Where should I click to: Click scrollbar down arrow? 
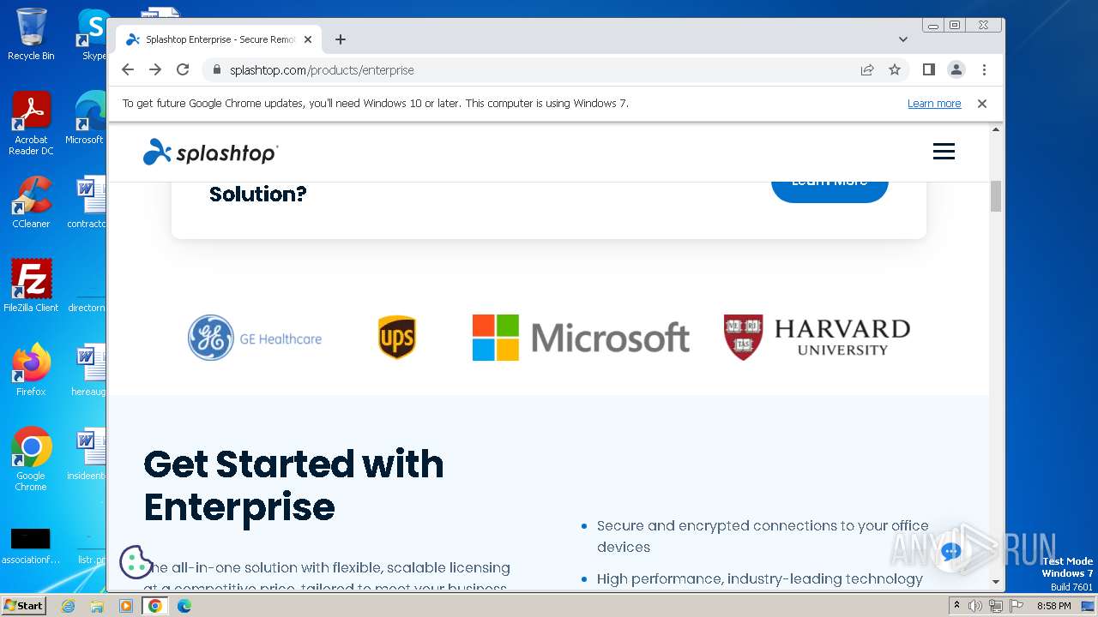pos(996,582)
